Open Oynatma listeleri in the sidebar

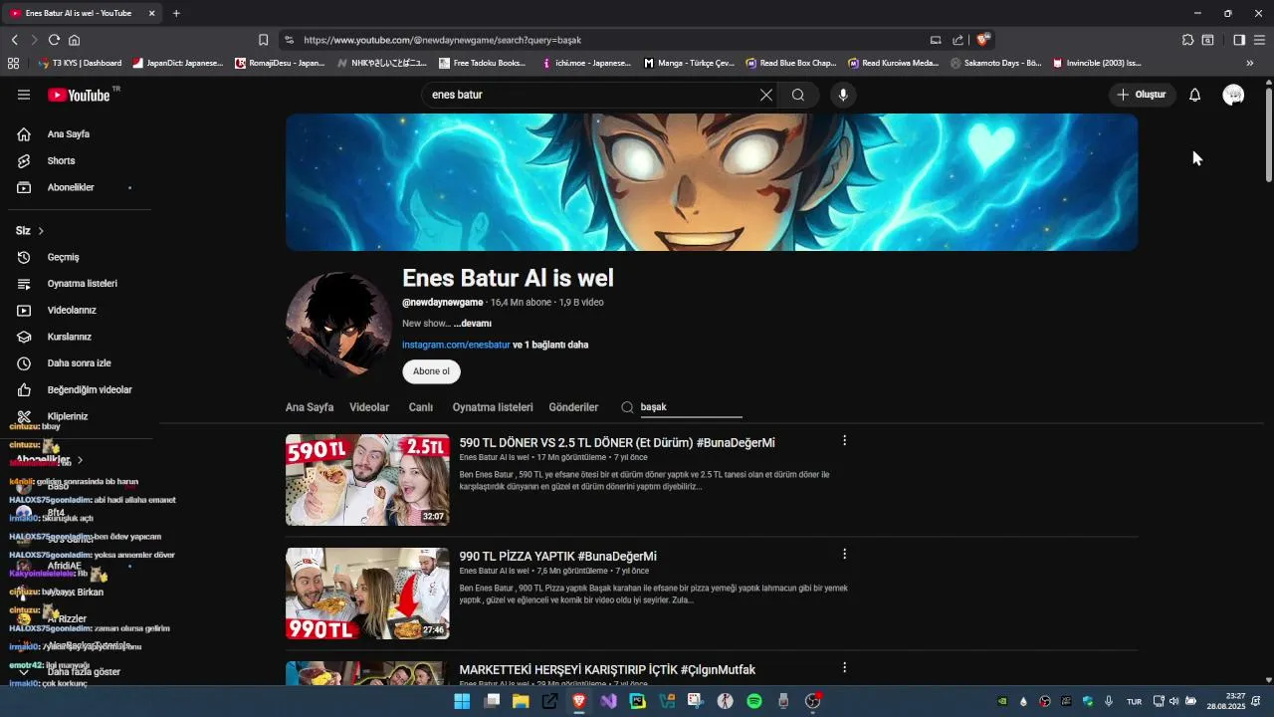tap(80, 284)
